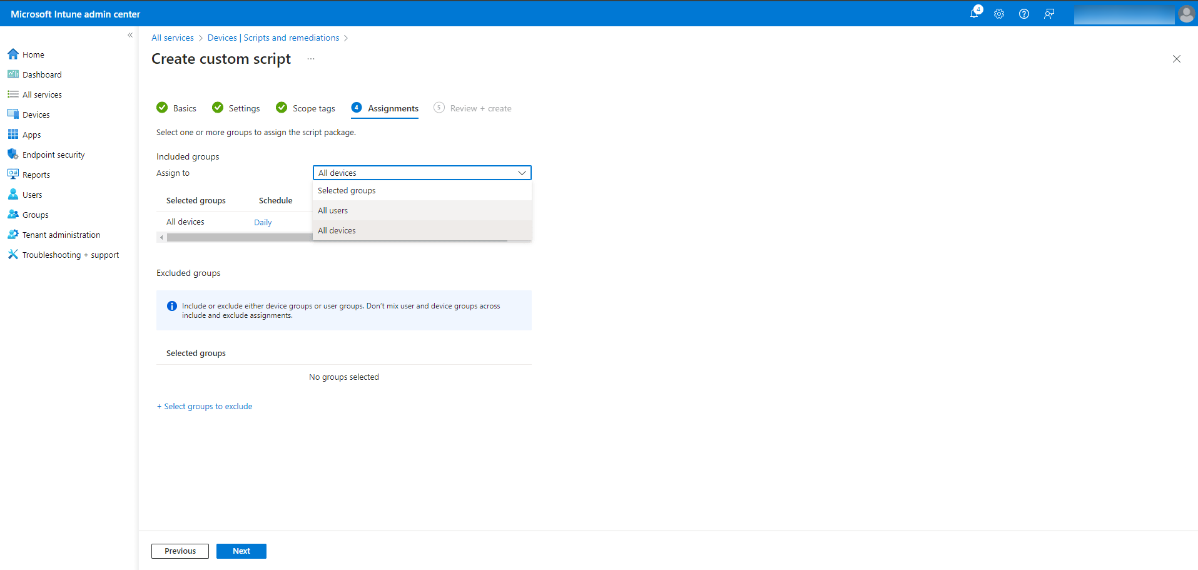
Task: Open the Settings gear icon
Action: pyautogui.click(x=999, y=14)
